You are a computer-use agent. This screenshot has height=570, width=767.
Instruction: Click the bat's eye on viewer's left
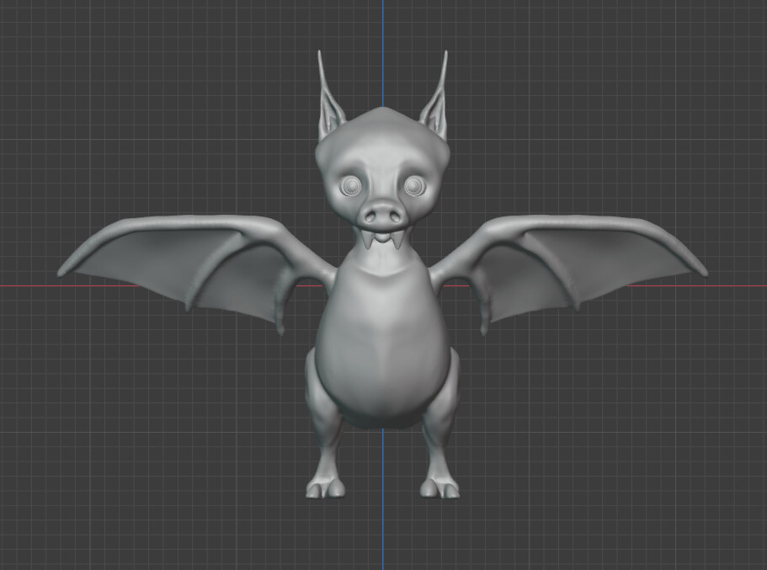click(x=351, y=186)
